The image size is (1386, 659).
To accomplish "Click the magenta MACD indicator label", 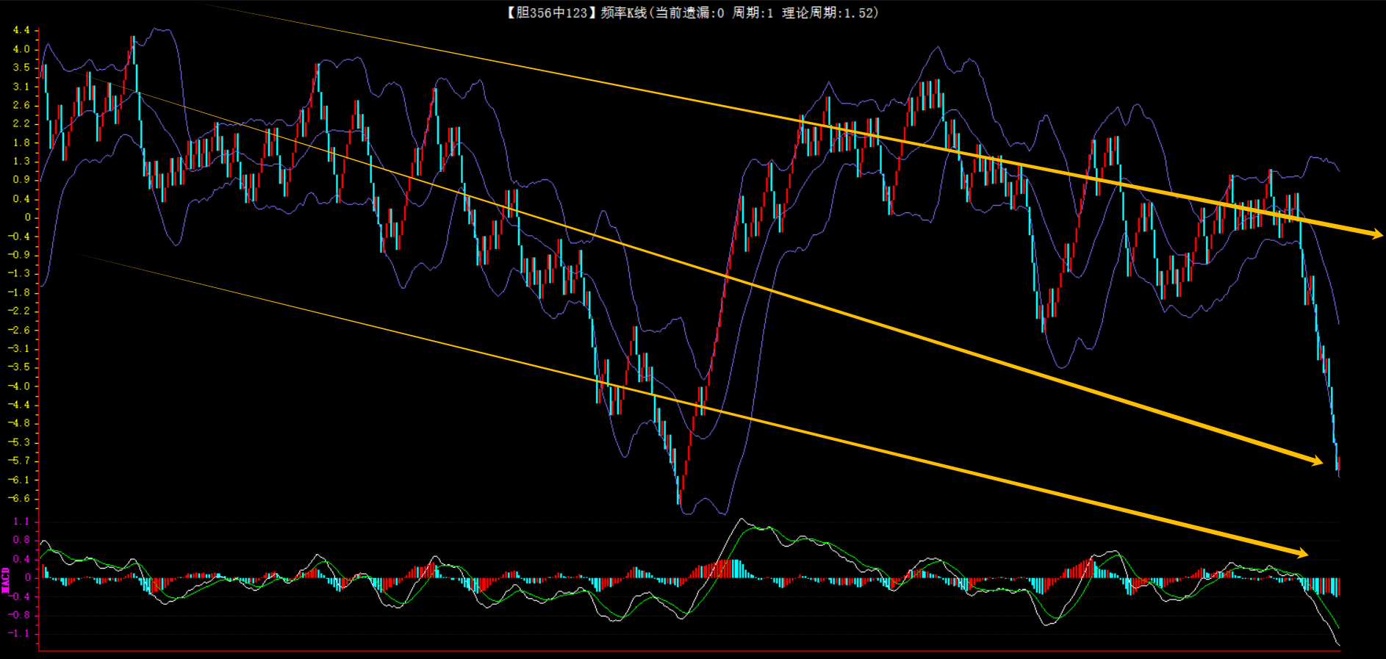I will [x=6, y=580].
